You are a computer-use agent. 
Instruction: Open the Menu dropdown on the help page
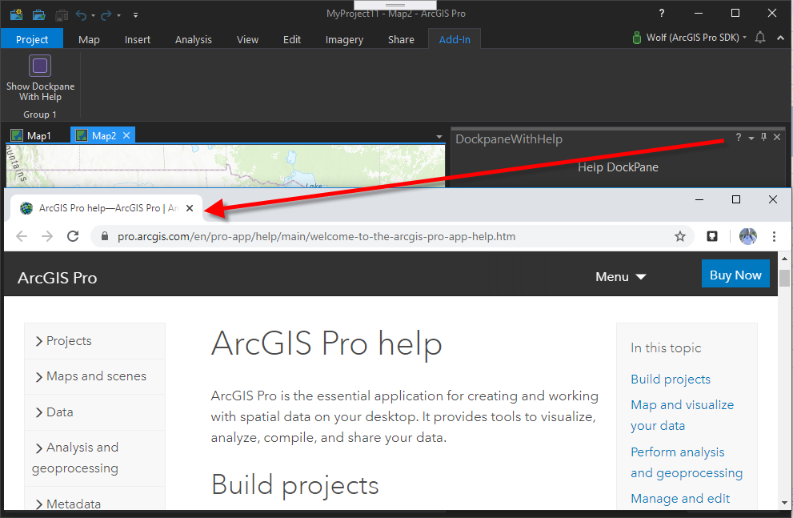pos(620,276)
